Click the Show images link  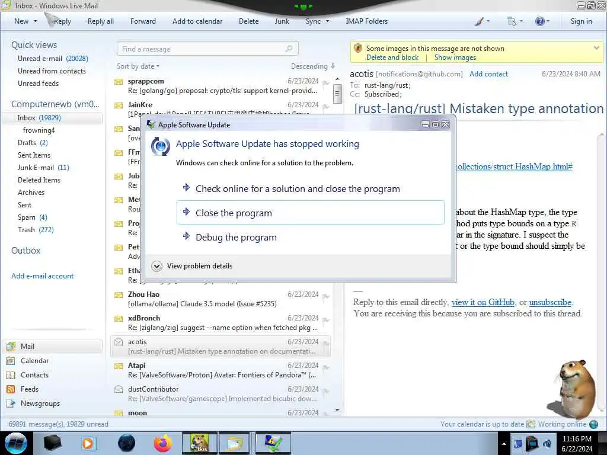[455, 57]
